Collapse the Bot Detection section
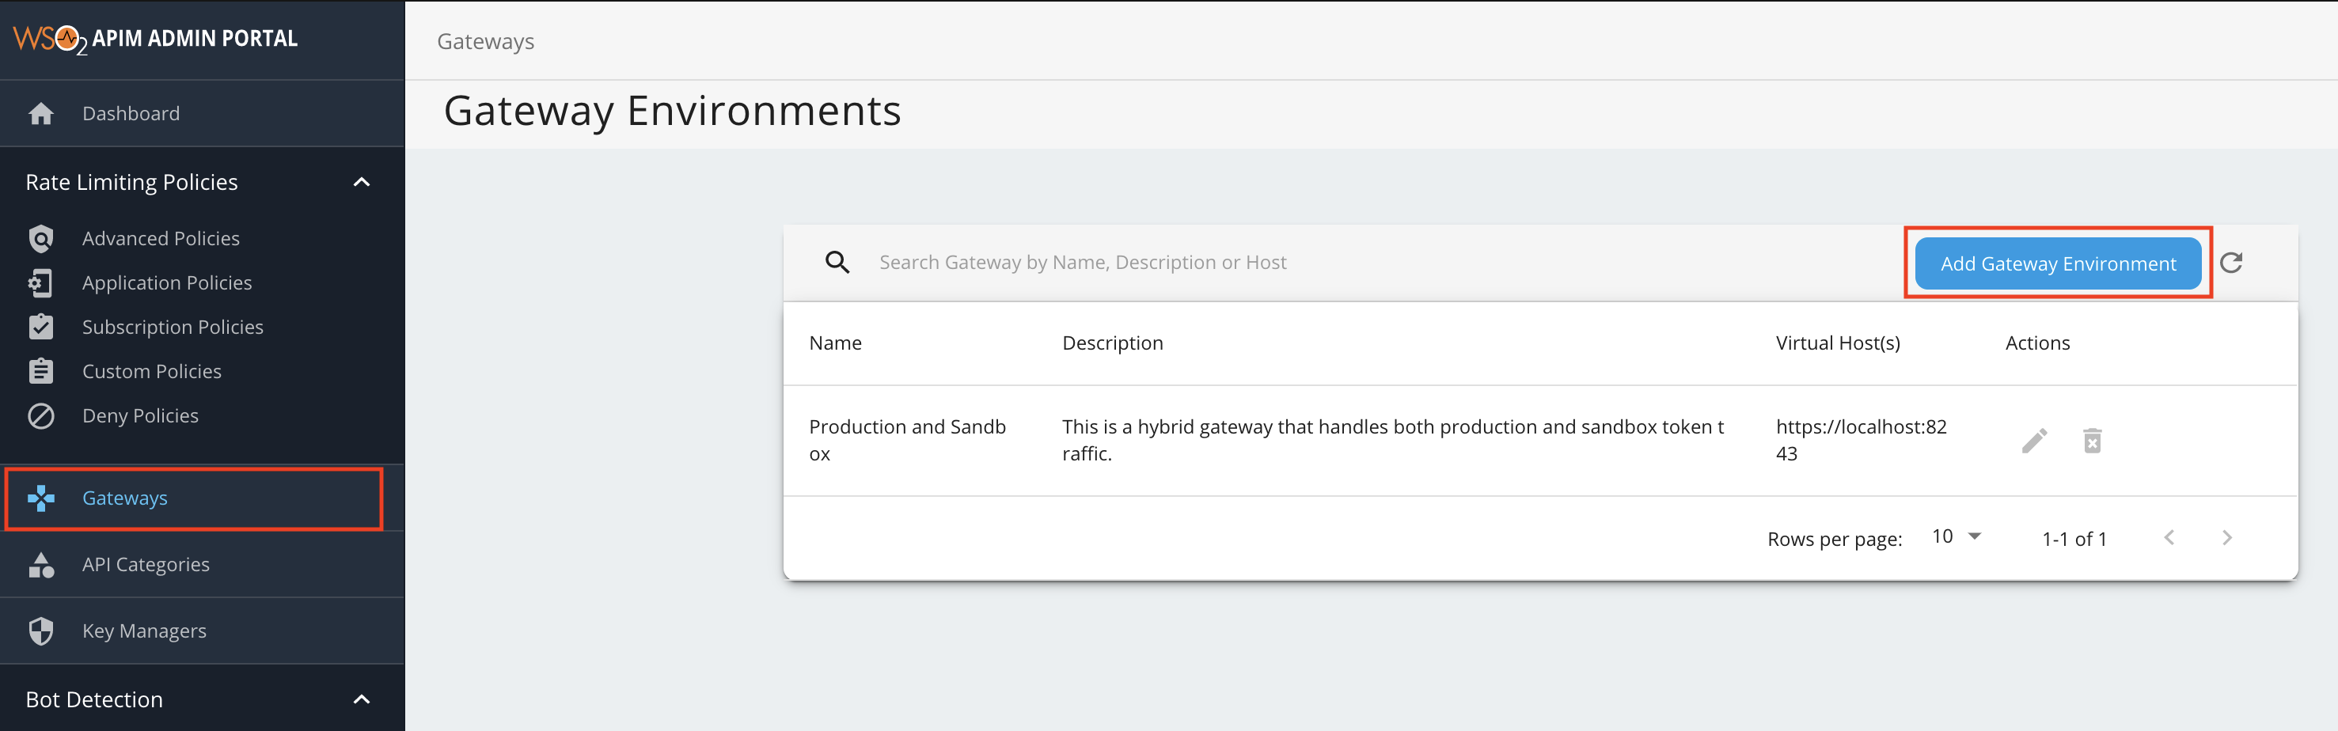Viewport: 2338px width, 731px height. pos(361,699)
